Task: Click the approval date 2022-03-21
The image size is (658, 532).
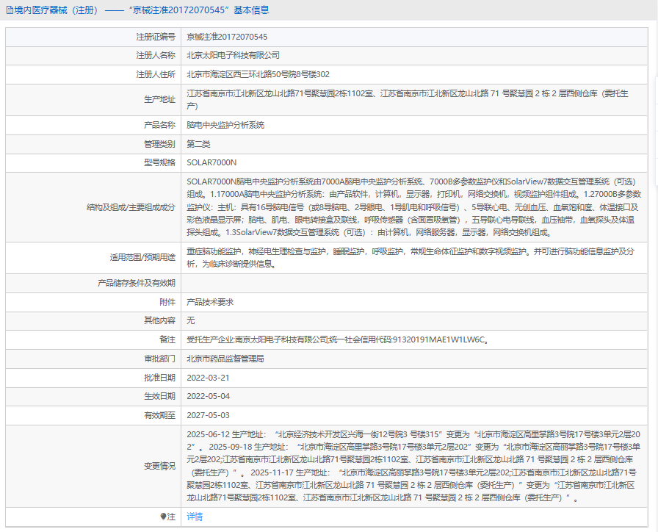Action: click(208, 378)
